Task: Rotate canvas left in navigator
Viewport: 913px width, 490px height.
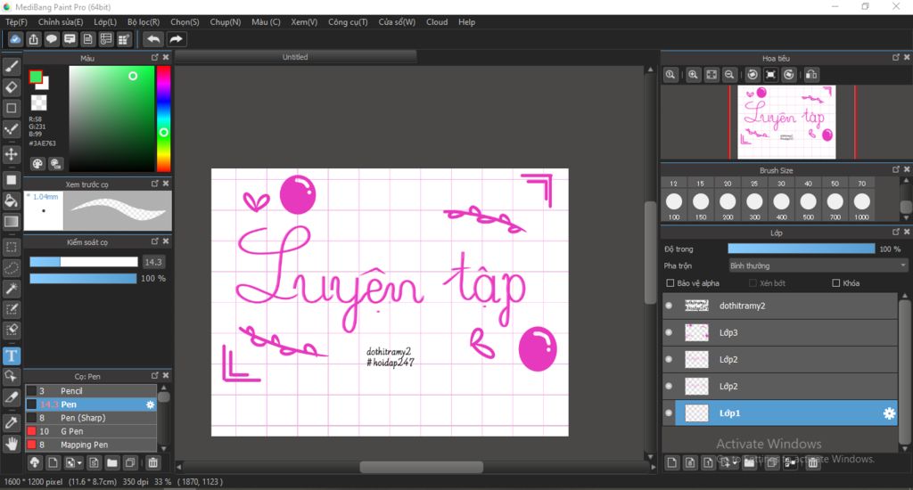Action: [753, 75]
